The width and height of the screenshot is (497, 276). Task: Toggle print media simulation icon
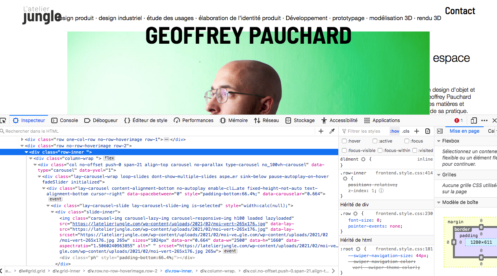point(428,131)
